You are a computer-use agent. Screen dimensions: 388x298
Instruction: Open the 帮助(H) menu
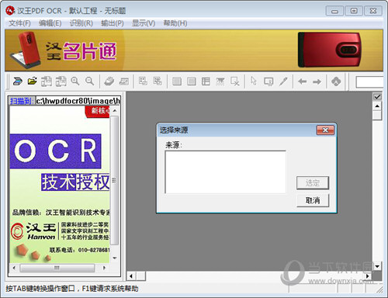[x=175, y=23]
